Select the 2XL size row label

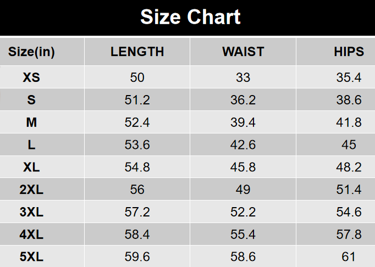coord(31,190)
